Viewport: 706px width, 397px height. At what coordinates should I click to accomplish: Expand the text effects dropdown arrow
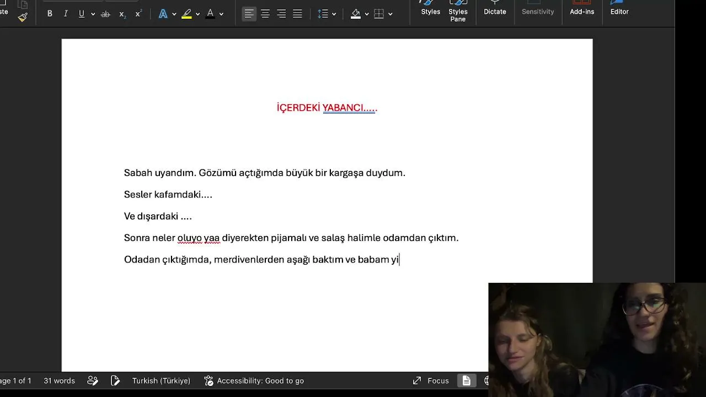tap(174, 14)
